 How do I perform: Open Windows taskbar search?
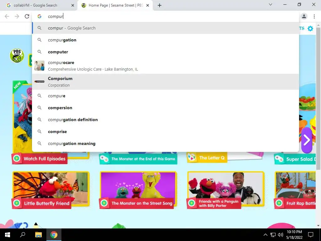tap(23, 235)
